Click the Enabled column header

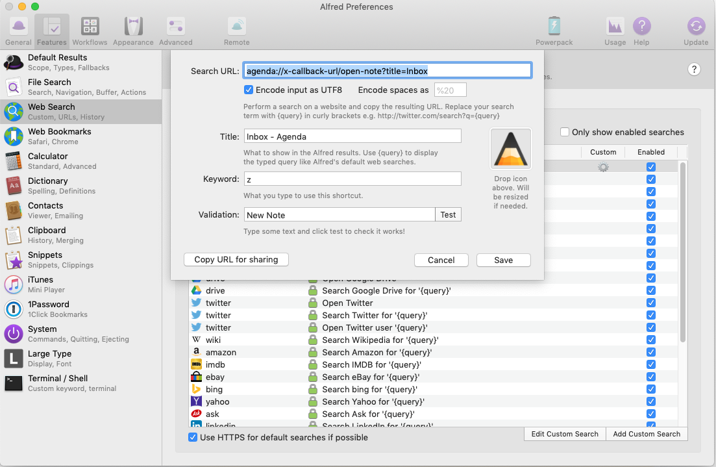coord(651,152)
